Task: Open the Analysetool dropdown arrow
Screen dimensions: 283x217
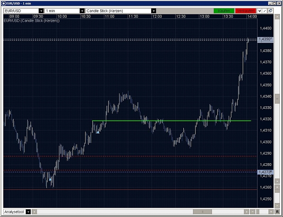Action: click(29, 212)
